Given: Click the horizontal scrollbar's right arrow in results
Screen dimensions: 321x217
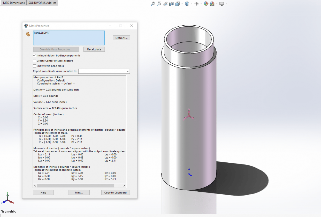Looking at the screenshot, I should (x=124, y=185).
